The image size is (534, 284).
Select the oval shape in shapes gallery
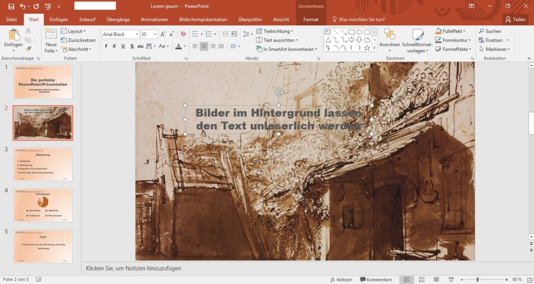click(359, 32)
